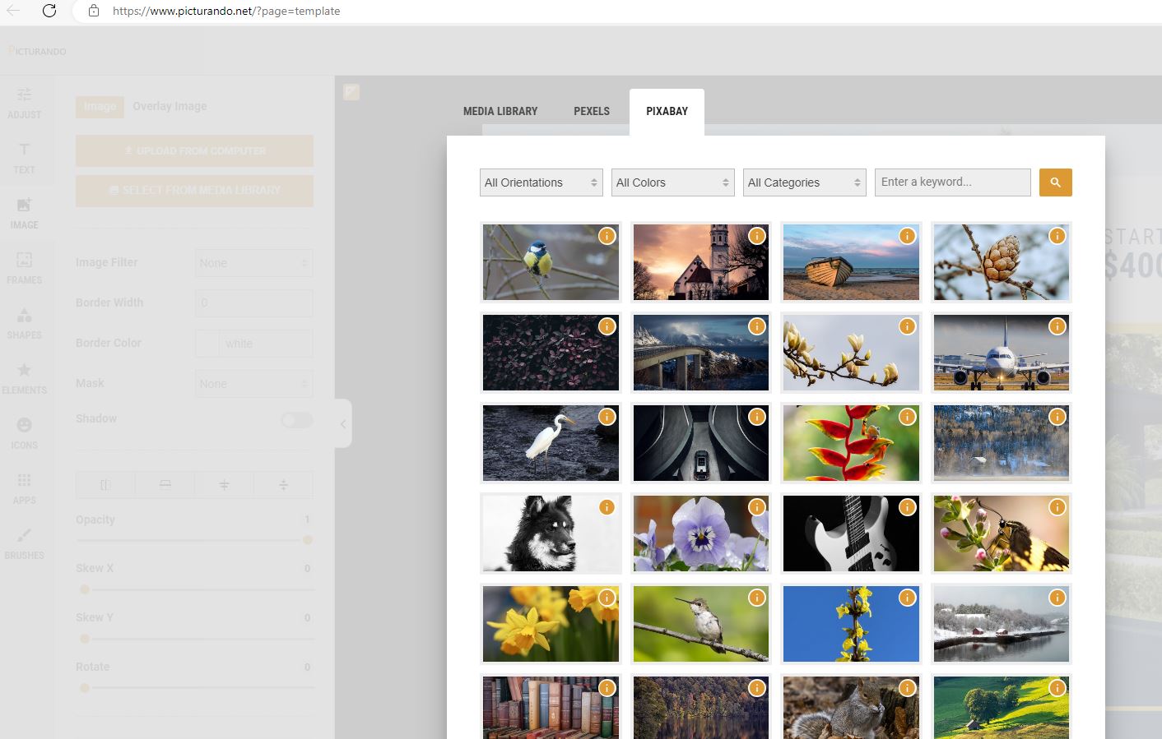Show info for the dark purple leaves photo

607,326
